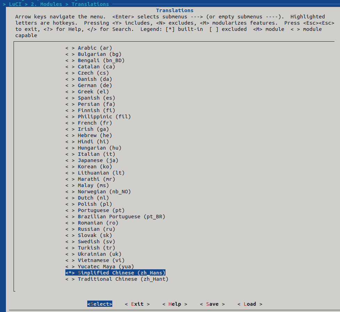340x312 pixels.
Task: Select the Japanese (ja) translation row
Action: point(92,161)
